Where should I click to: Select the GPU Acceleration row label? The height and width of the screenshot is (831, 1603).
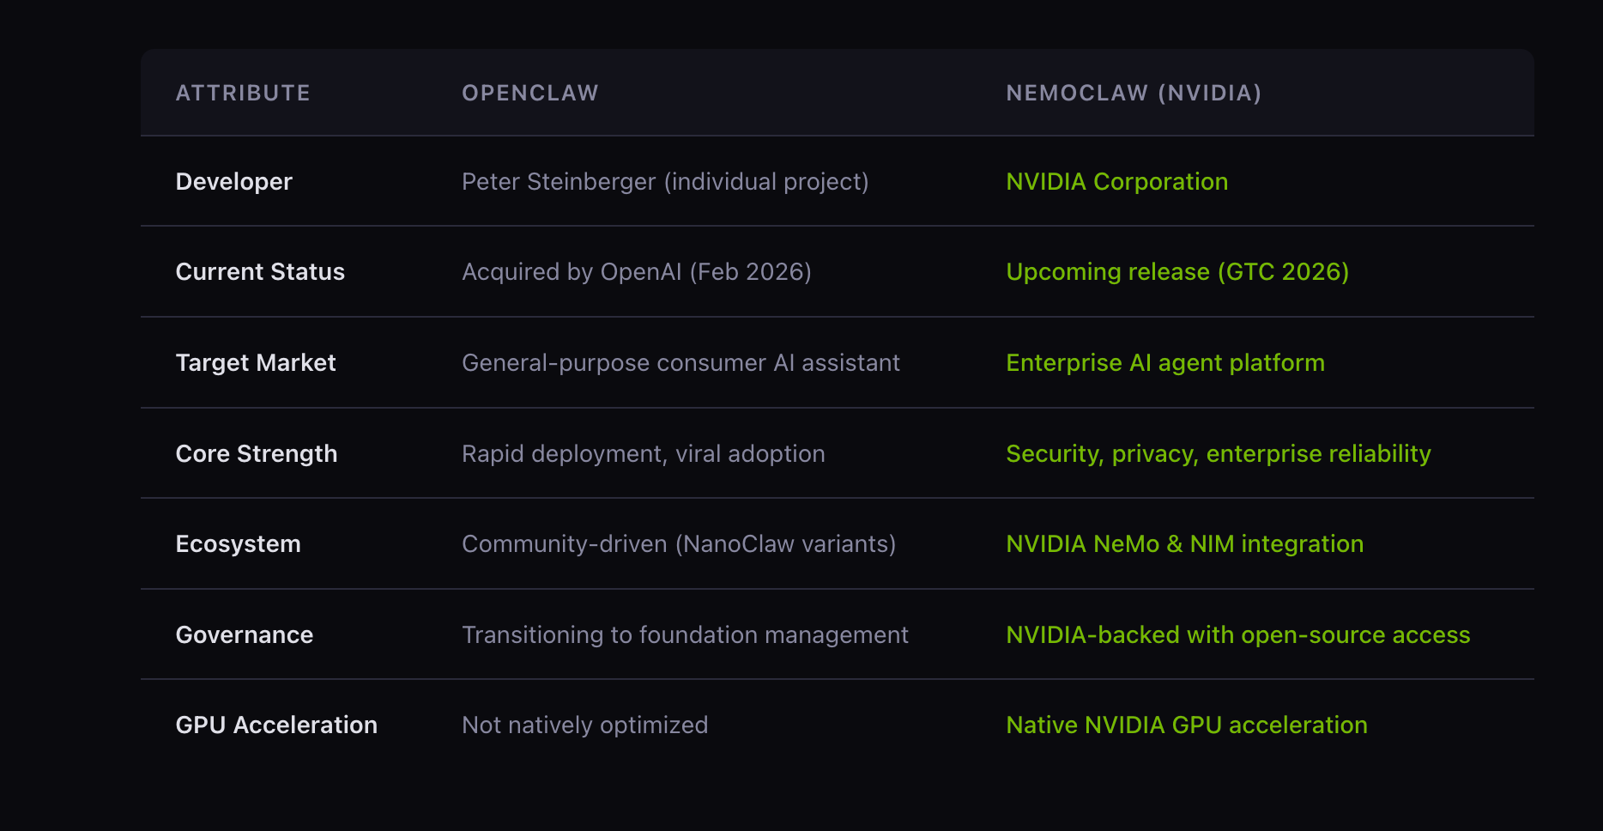[x=275, y=725]
